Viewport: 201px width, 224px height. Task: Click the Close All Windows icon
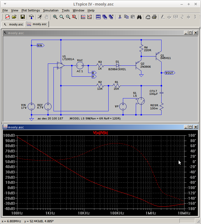tap(111, 17)
